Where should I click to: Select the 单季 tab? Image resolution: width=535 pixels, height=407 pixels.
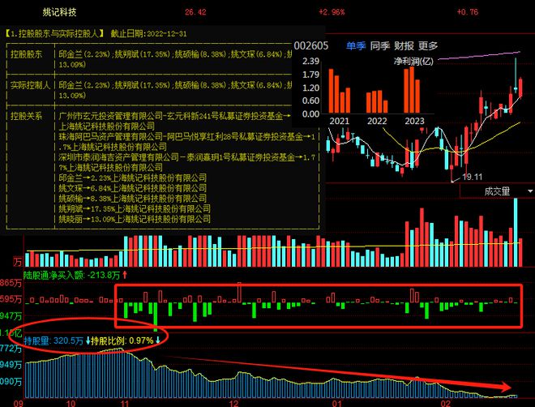[356, 45]
